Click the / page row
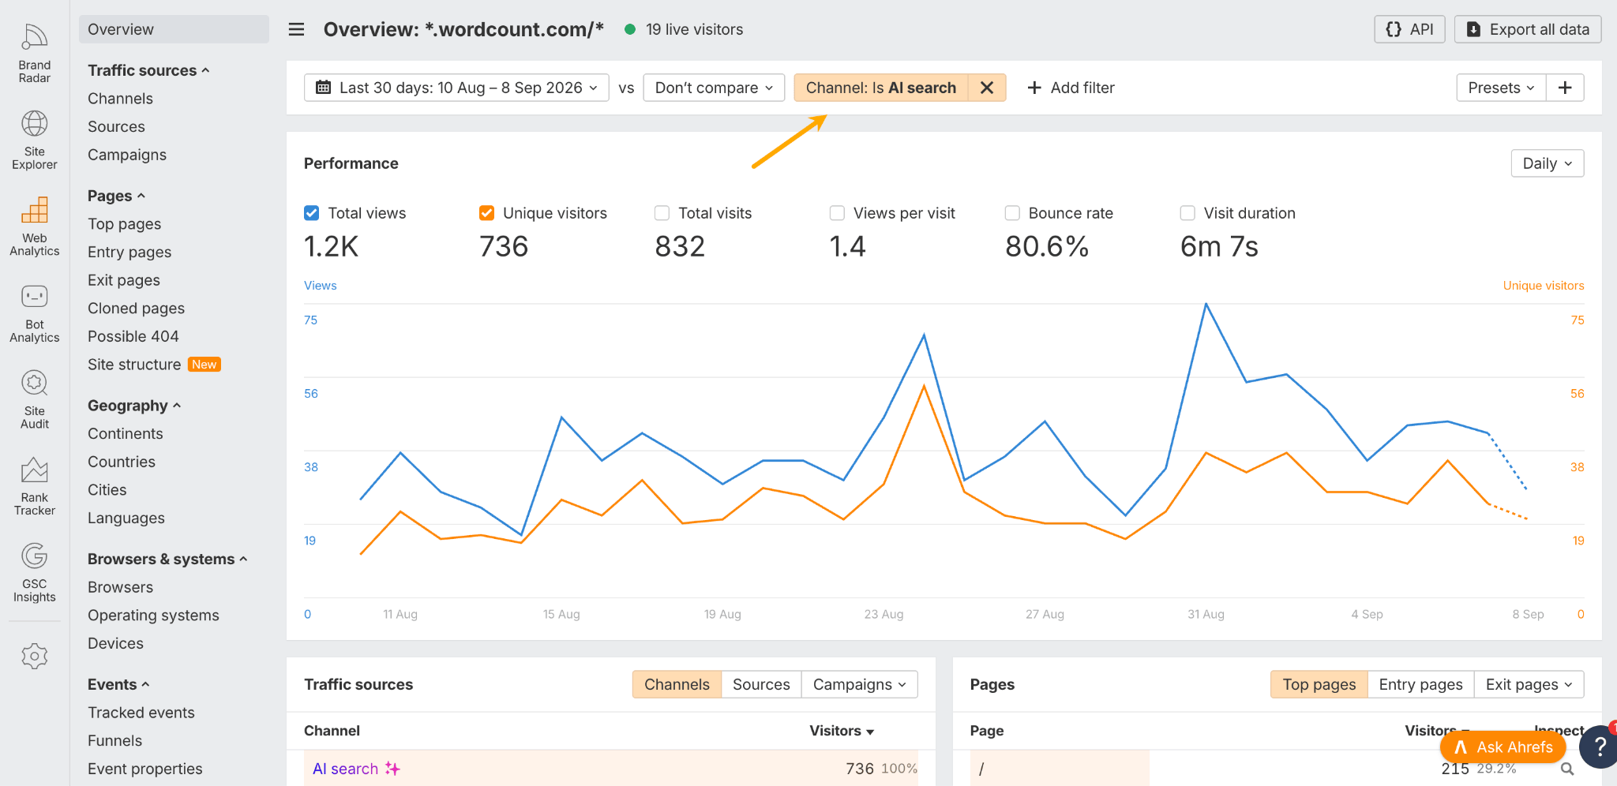This screenshot has width=1617, height=786. pos(1277,769)
